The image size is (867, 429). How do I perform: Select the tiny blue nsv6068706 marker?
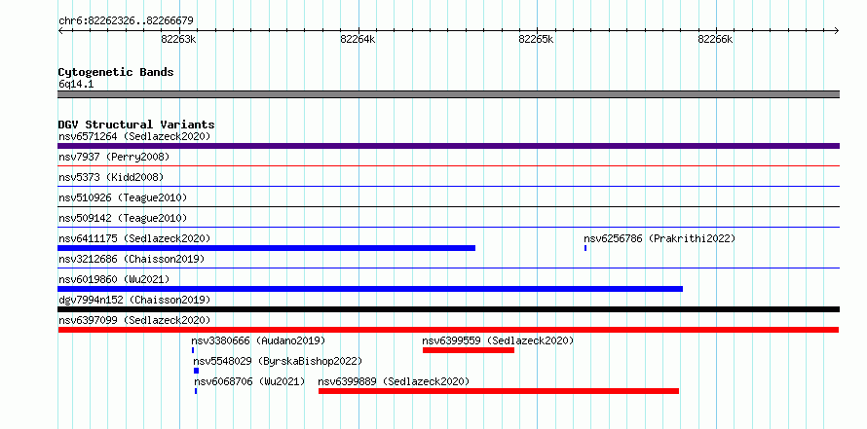[x=196, y=391]
